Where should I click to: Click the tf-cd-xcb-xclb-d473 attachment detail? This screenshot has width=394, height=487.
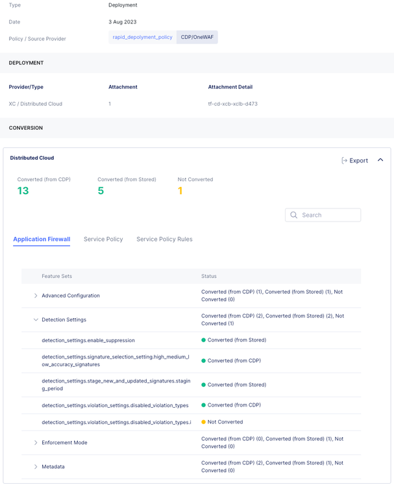click(x=232, y=104)
